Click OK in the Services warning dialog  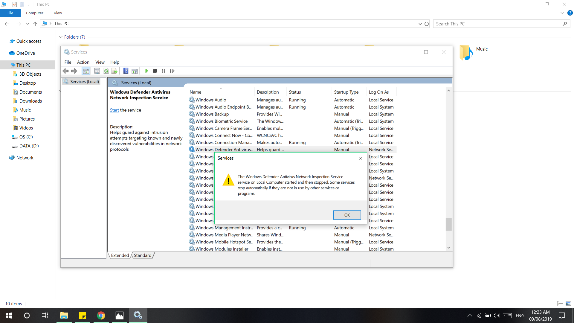347,215
